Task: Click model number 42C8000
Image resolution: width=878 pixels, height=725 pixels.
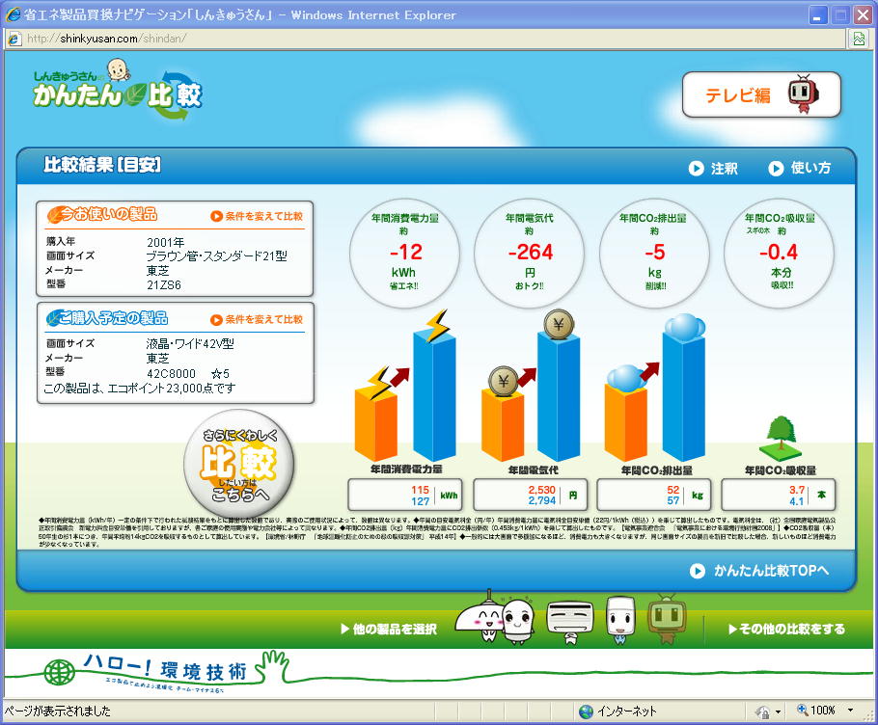Action: point(171,374)
